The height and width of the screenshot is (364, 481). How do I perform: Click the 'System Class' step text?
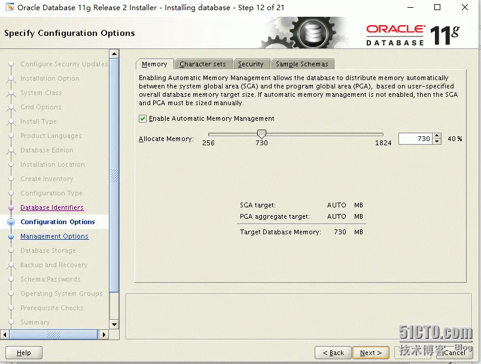pyautogui.click(x=41, y=93)
